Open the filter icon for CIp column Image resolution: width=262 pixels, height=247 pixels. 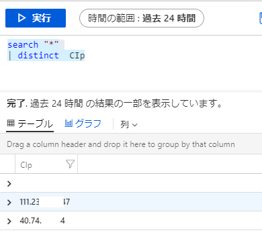70,164
